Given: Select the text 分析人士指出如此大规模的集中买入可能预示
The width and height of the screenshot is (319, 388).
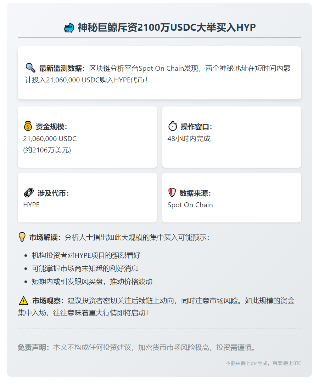Looking at the screenshot, I should click(x=135, y=238).
